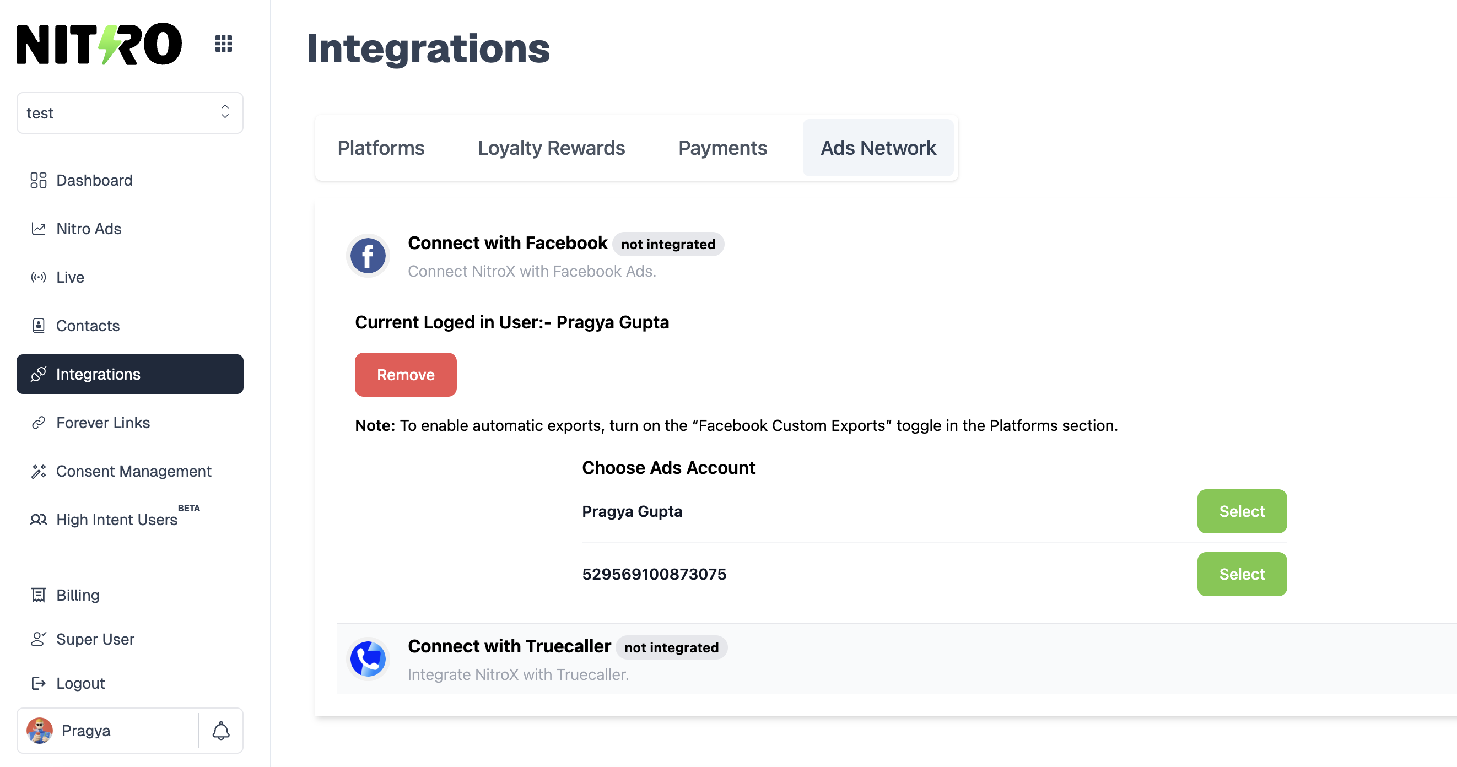Go to Forever Links
The width and height of the screenshot is (1457, 767).
point(130,423)
